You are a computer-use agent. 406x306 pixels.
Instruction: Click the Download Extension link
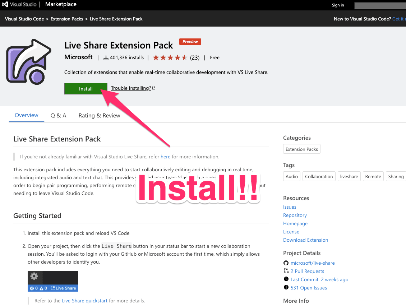click(x=305, y=240)
